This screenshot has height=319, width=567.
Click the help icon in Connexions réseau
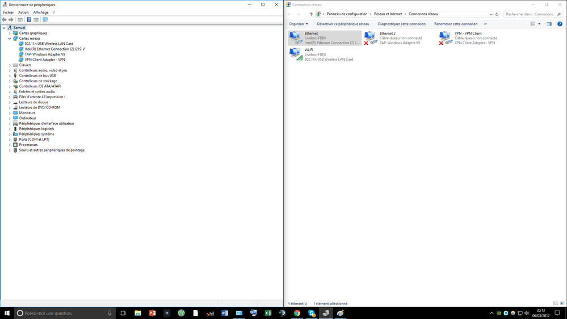560,24
